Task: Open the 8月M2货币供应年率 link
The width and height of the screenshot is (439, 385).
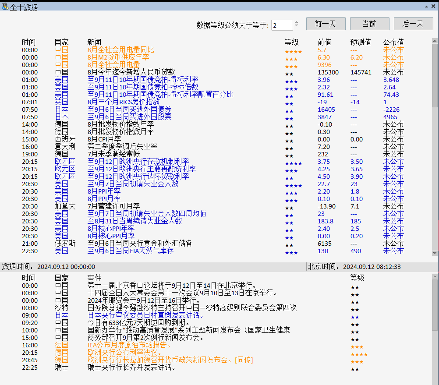Action: point(119,57)
